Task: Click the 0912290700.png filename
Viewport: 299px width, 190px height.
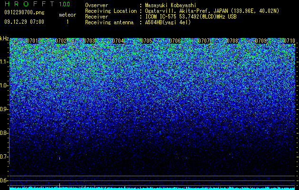Action: (x=24, y=12)
